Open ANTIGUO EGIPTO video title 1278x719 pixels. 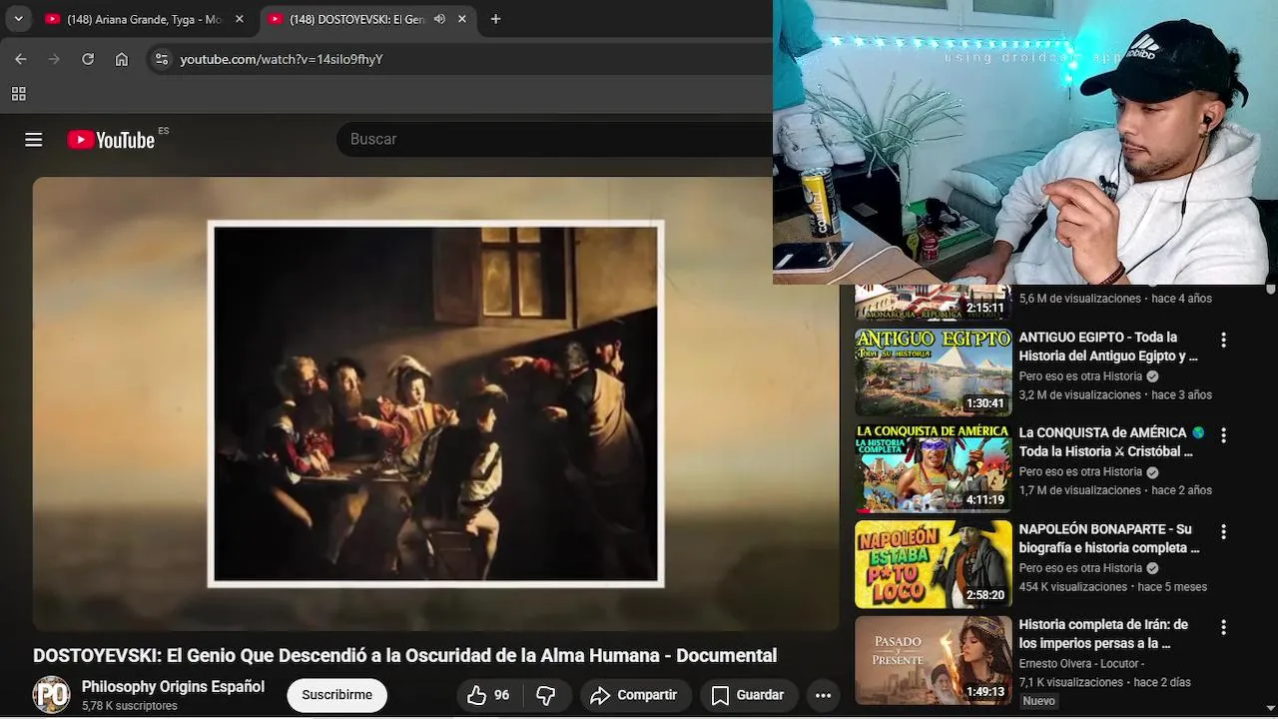pos(1108,347)
